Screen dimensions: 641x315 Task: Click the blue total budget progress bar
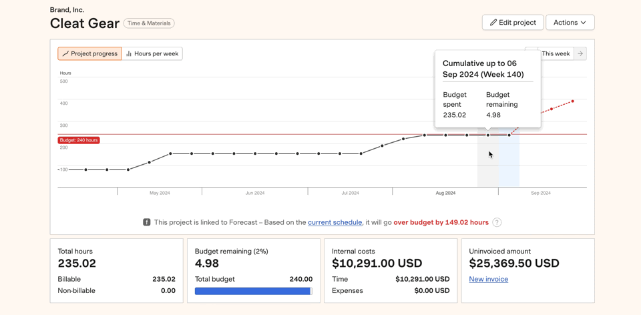pyautogui.click(x=253, y=291)
